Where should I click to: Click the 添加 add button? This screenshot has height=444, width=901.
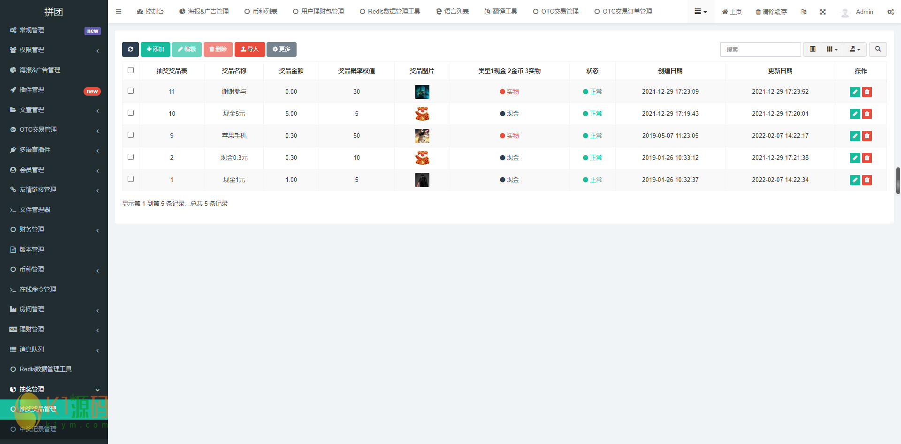tap(155, 49)
